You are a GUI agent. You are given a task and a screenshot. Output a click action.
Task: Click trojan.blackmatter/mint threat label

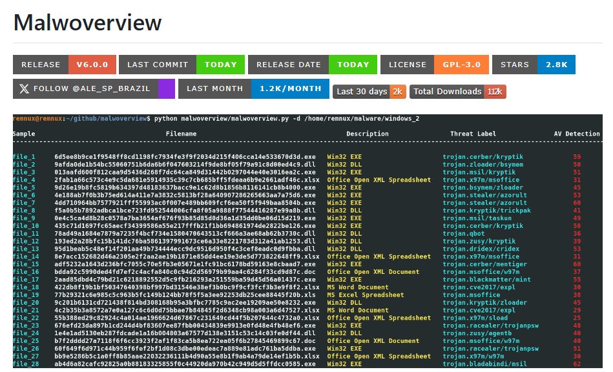pos(487,280)
